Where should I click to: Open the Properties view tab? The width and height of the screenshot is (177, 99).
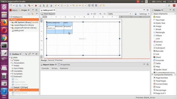coord(64,65)
